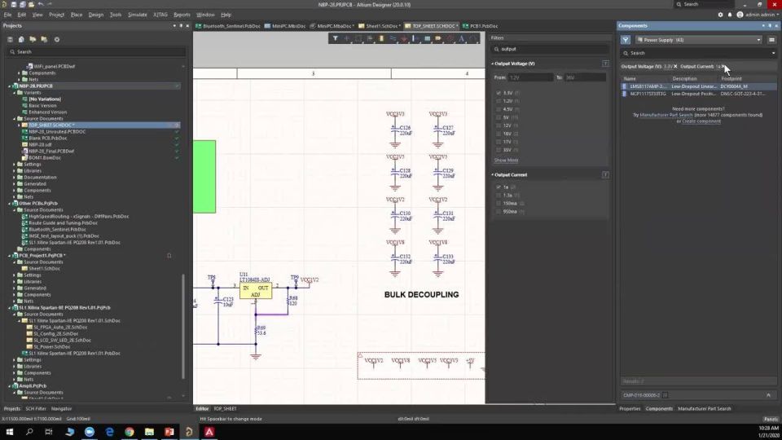Viewport: 782px width, 440px height.
Task: Check the 35V output voltage filter
Action: (499, 150)
